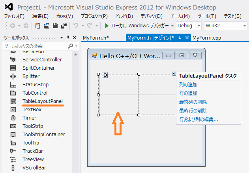
Task: Select the ToolStrip icon in toolbox
Action: click(13, 126)
